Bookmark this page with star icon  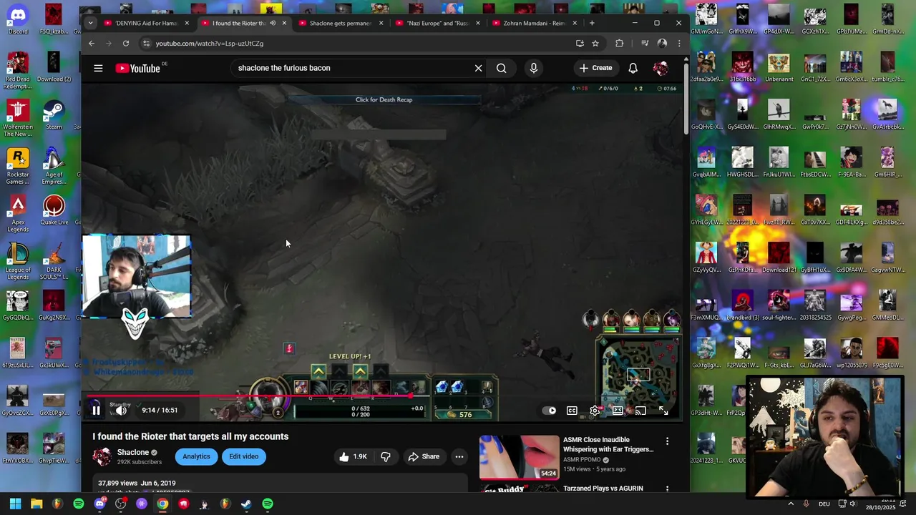(595, 44)
